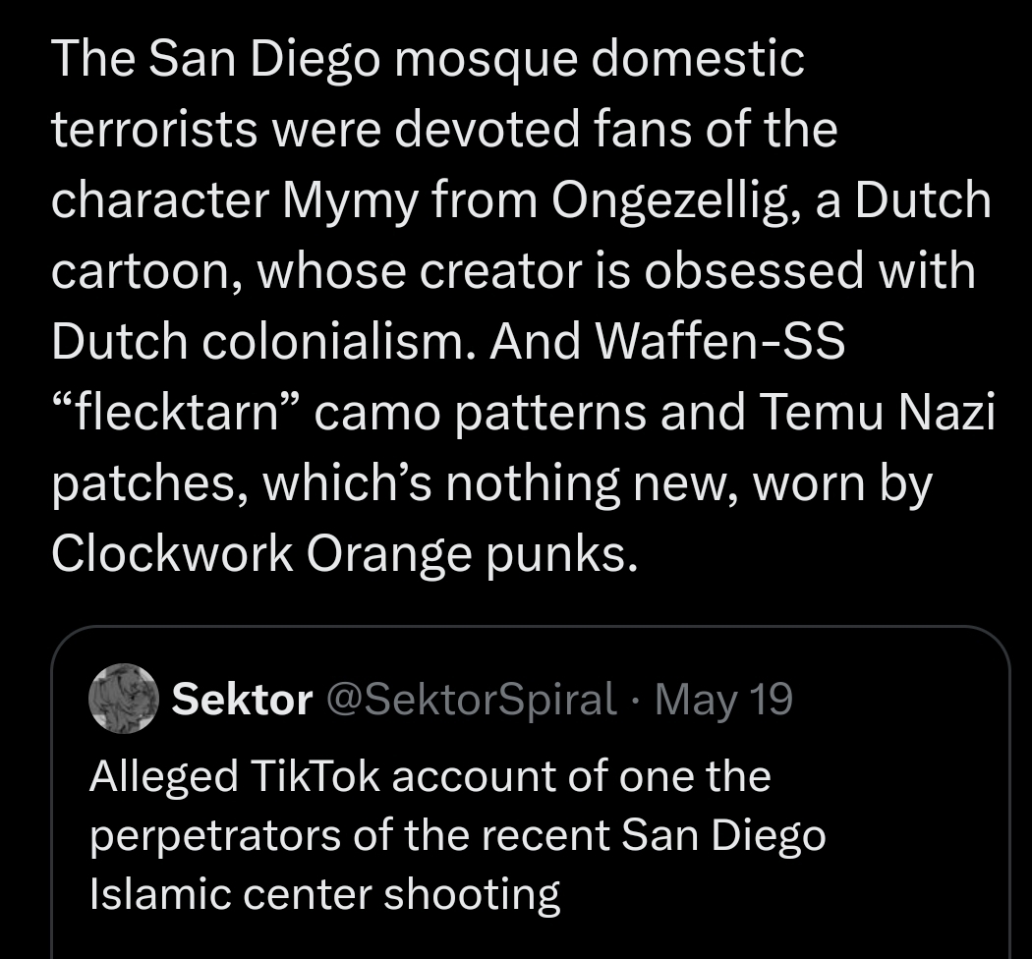1032x959 pixels.
Task: Click the word TikTok in quoted post
Action: (x=315, y=775)
